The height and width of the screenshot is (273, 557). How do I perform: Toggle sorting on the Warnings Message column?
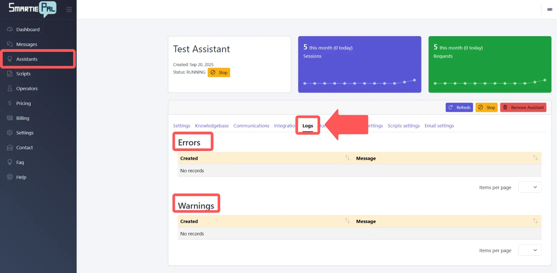(x=535, y=221)
